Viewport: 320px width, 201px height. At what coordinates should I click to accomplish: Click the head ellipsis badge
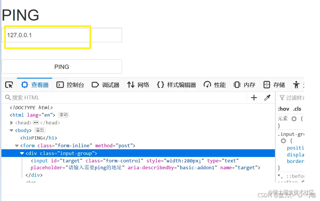tap(36, 123)
